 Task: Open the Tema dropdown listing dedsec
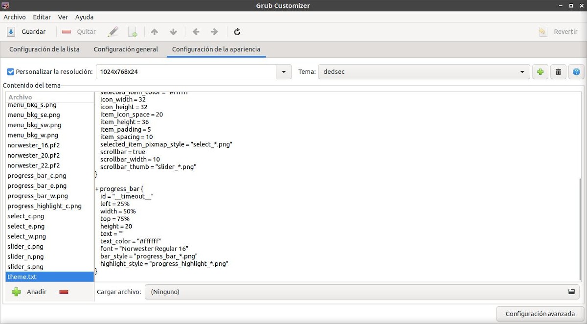pos(522,71)
